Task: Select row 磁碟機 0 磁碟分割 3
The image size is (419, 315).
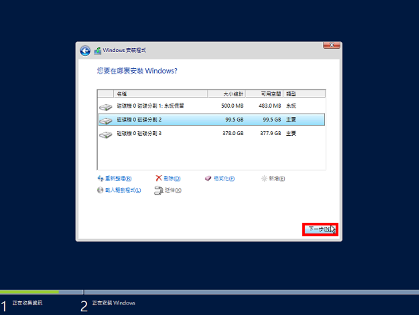Action: coord(212,133)
